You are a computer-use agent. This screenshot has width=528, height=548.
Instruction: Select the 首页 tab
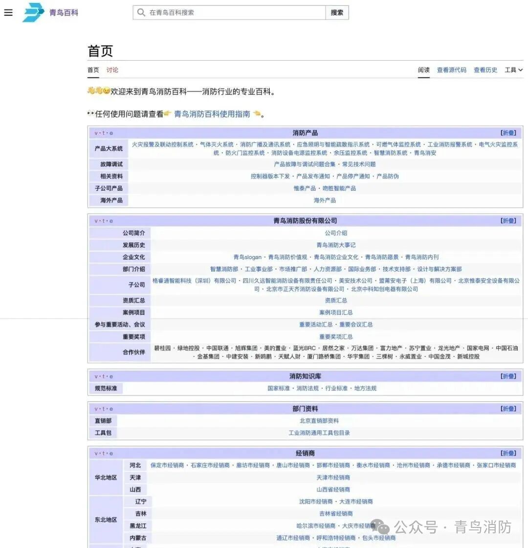pos(93,70)
